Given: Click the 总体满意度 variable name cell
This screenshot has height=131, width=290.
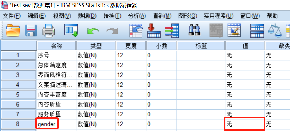Looking at the screenshot, I should pos(56,65).
